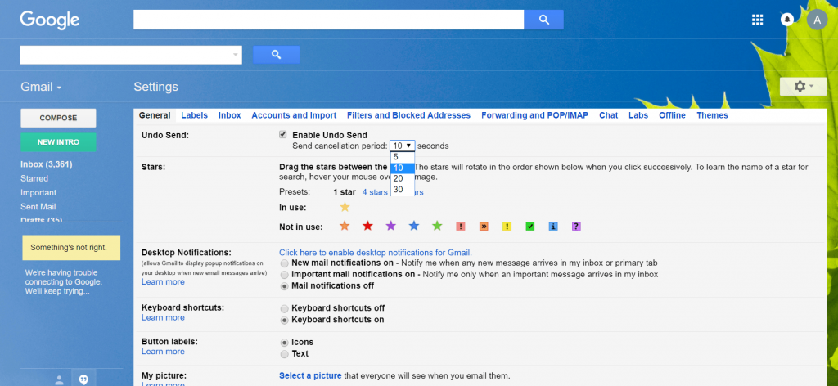Viewport: 838px width, 386px height.
Task: Focus the Gmail mail search field
Action: pos(131,55)
